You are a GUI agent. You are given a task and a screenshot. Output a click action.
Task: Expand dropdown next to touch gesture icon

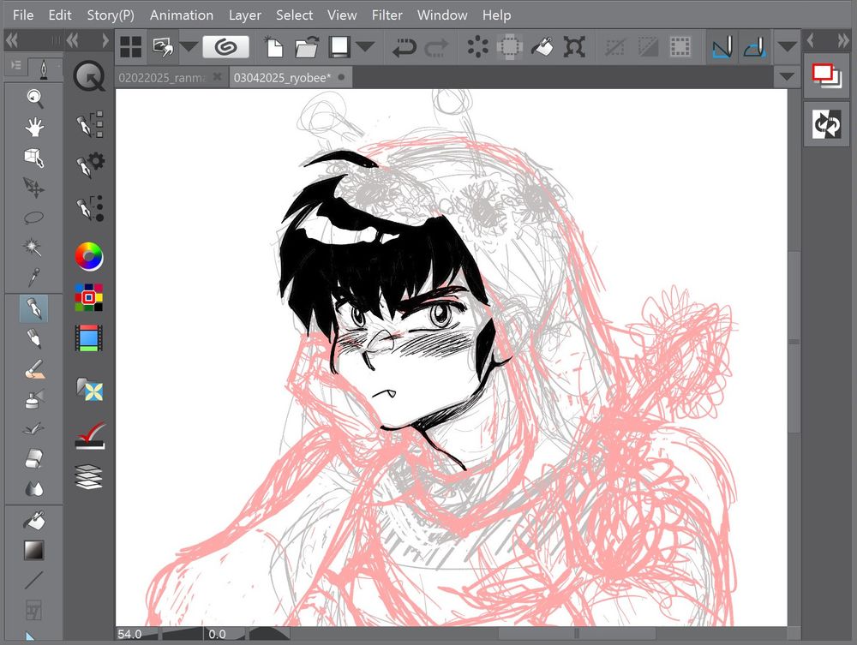pyautogui.click(x=189, y=47)
